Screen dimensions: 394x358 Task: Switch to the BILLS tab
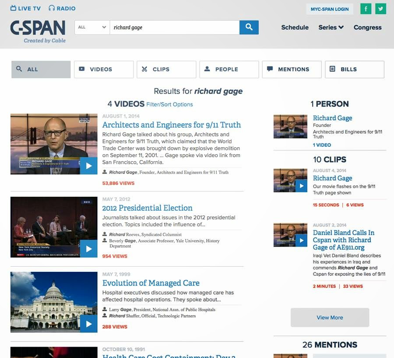[x=354, y=69]
